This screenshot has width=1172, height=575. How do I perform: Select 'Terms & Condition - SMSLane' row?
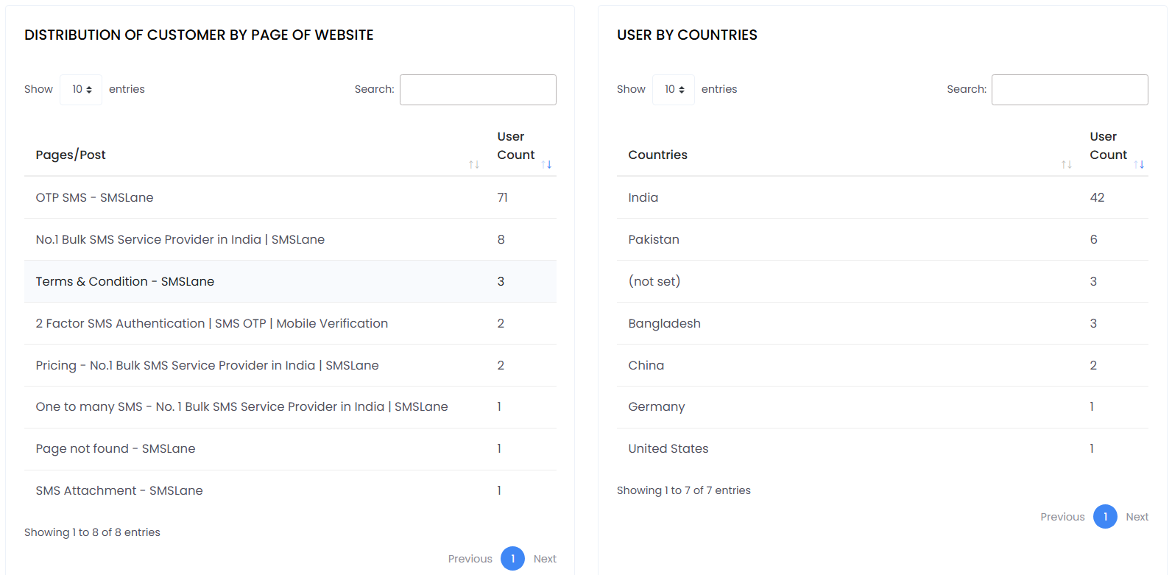290,281
